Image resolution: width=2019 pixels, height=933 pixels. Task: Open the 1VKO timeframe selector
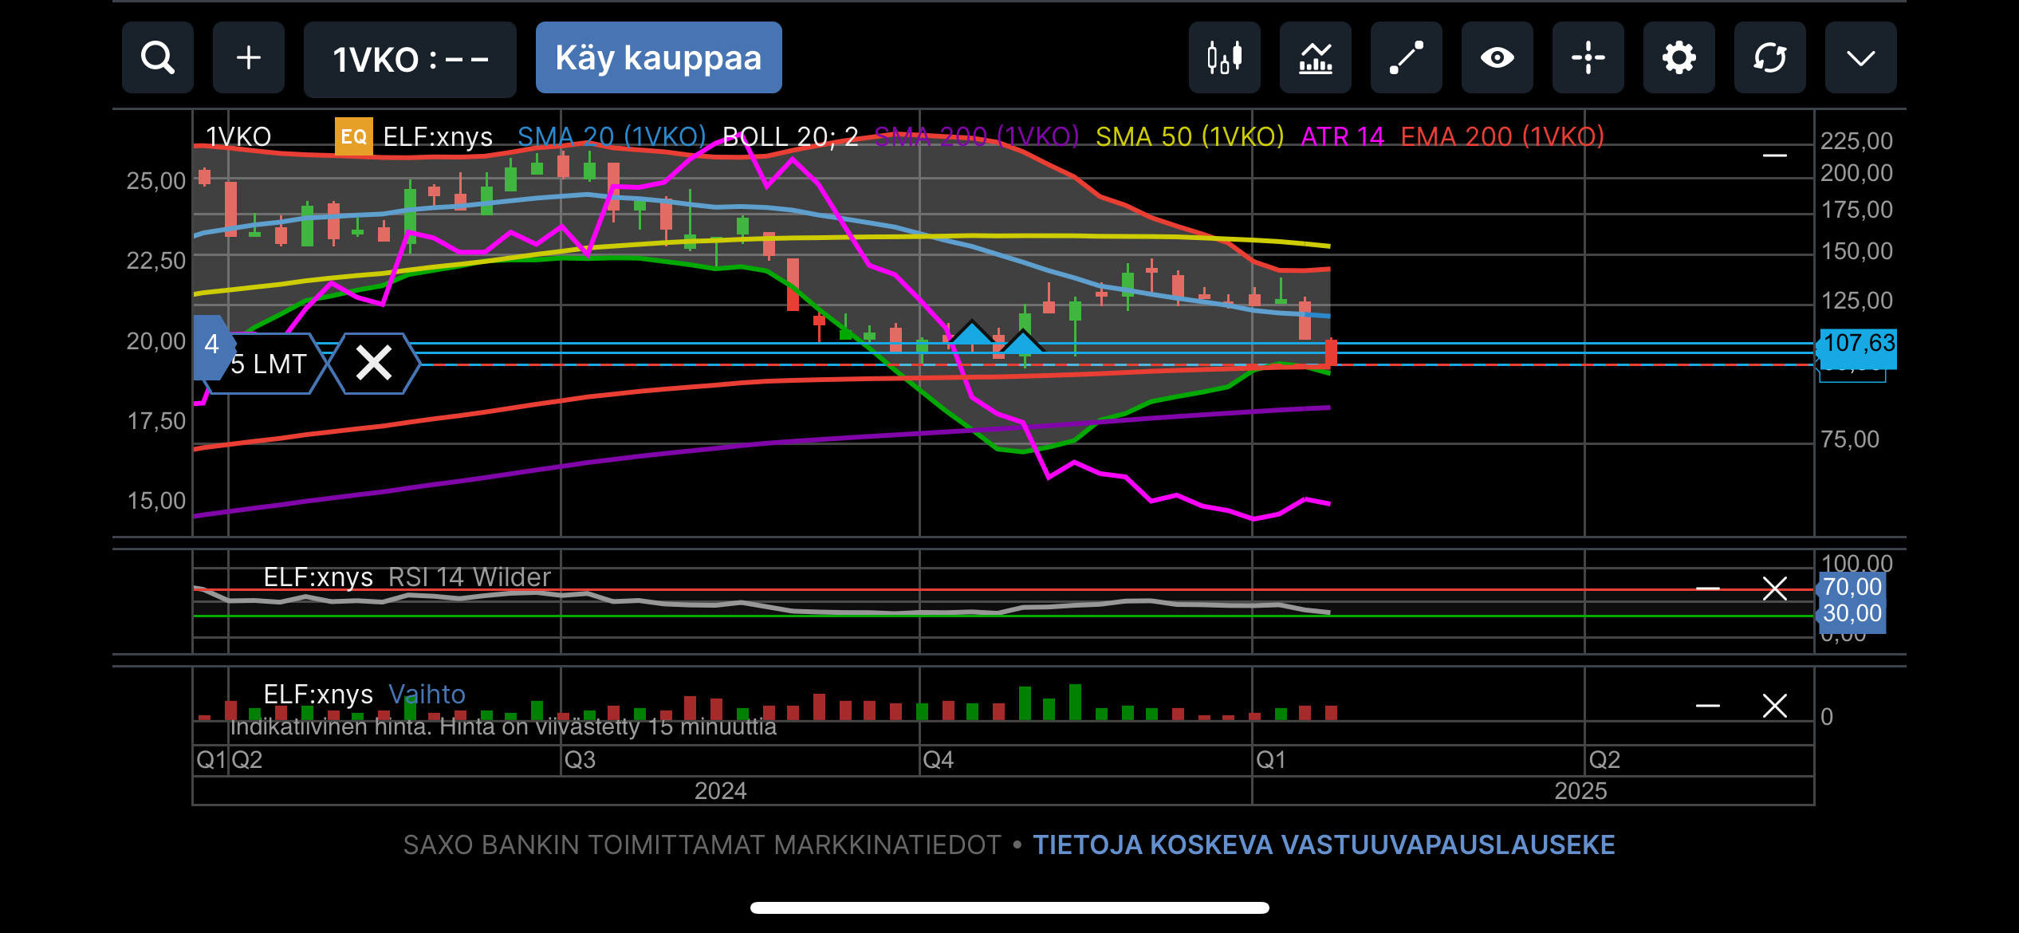coord(410,59)
